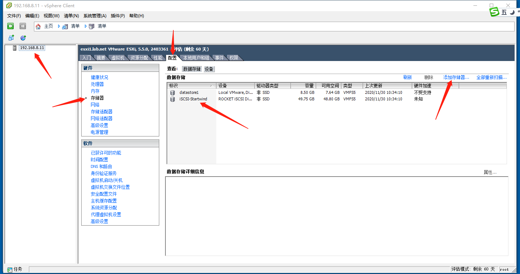520x274 pixels.
Task: Open 时间配置 in software list
Action: click(x=99, y=160)
